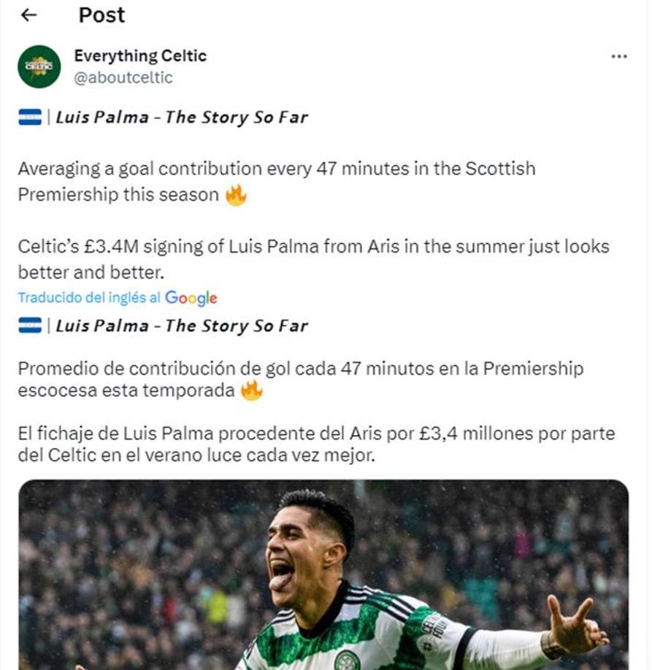Click the Google logo in the translation notice
Screen dimensions: 652x670
[191, 298]
